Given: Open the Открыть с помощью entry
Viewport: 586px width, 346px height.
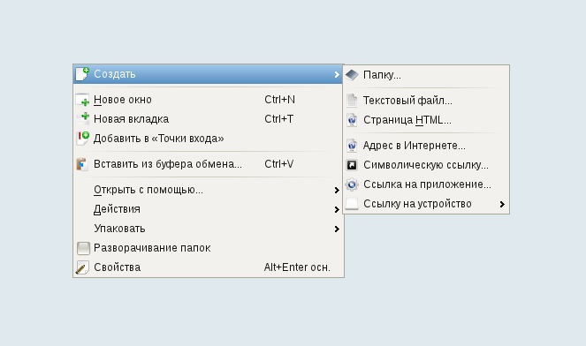Looking at the screenshot, I should 209,190.
